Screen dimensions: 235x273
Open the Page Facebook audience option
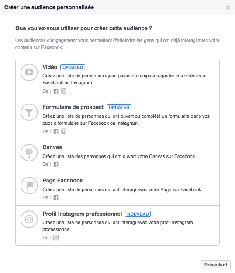coord(62,181)
